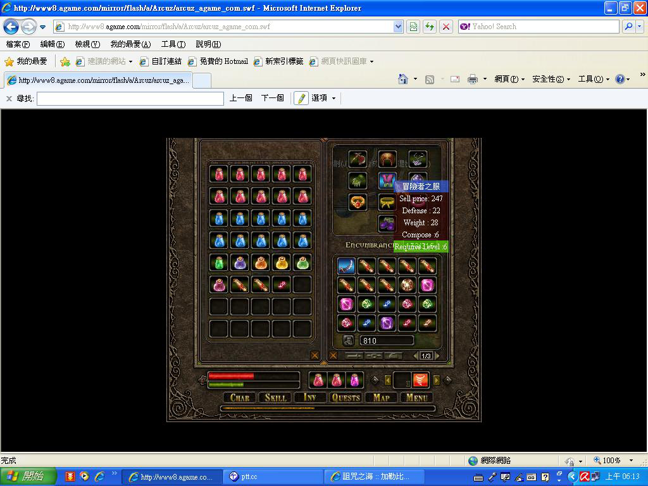Pick the yellow potion in the stash

point(282,263)
